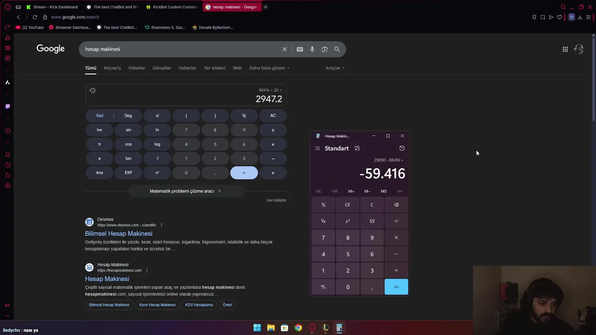Image resolution: width=596 pixels, height=335 pixels.
Task: Open YouTube bookmark in bookmarks bar
Action: 29,27
